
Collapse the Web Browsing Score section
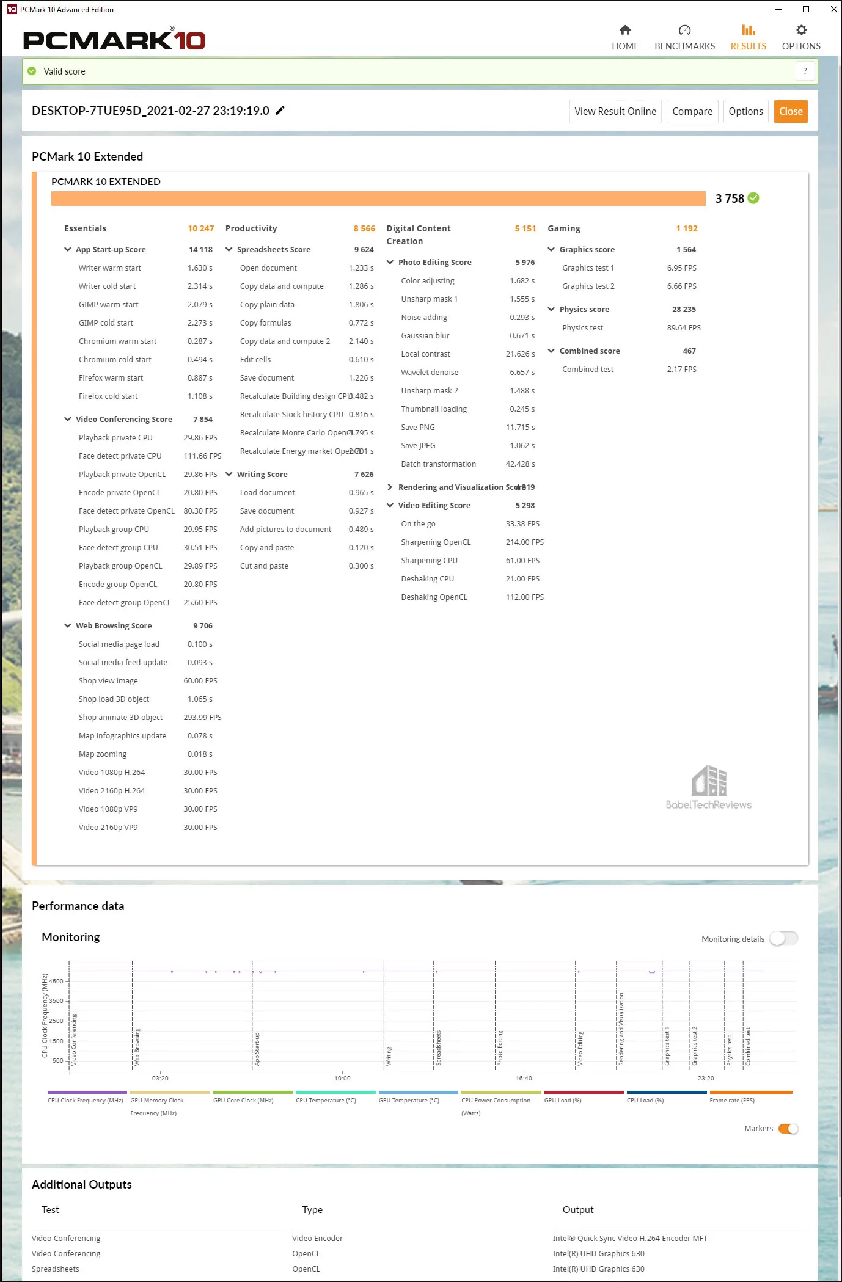point(68,625)
